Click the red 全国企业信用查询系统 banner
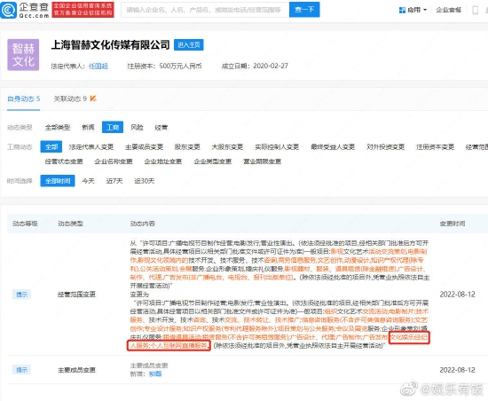 pyautogui.click(x=83, y=10)
